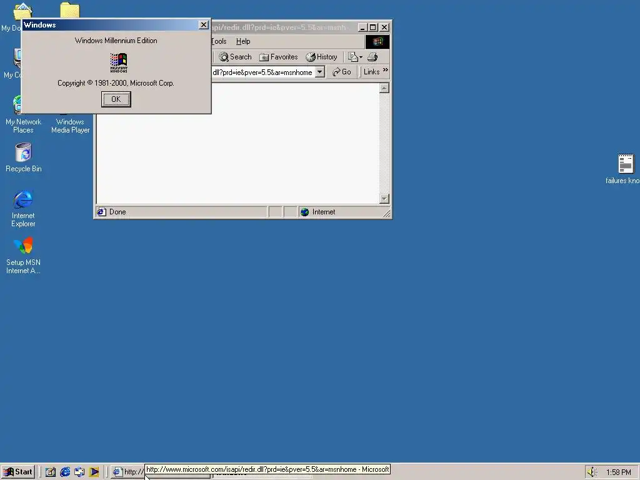Click the Done status bar text
The width and height of the screenshot is (640, 480).
[117, 212]
